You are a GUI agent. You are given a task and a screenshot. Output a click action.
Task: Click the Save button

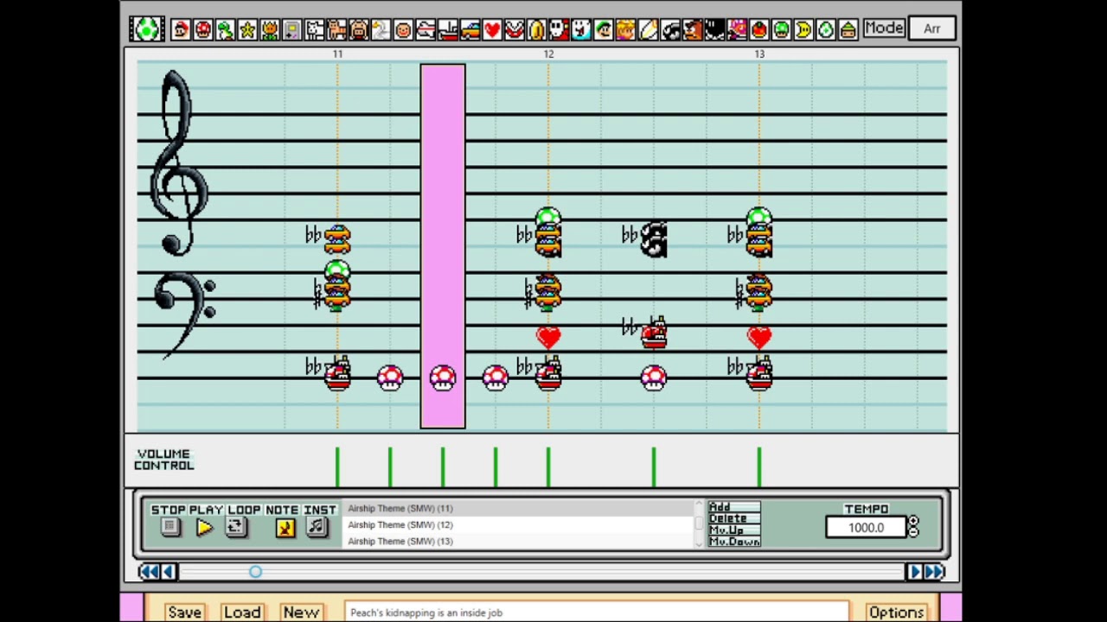pos(184,612)
